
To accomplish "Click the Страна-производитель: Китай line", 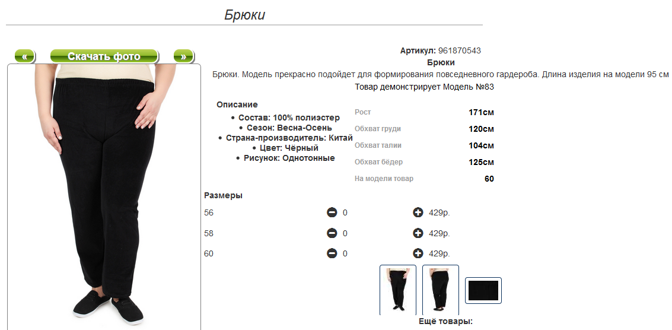I will click(x=289, y=138).
